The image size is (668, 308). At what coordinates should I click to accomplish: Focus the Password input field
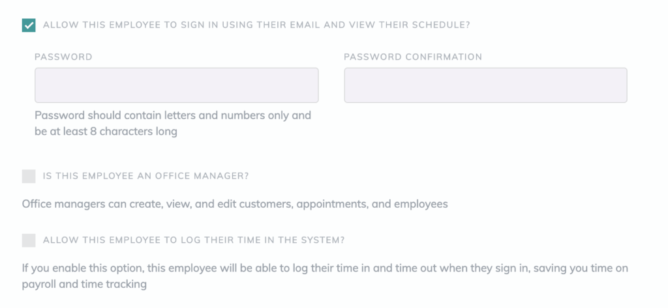pos(176,85)
